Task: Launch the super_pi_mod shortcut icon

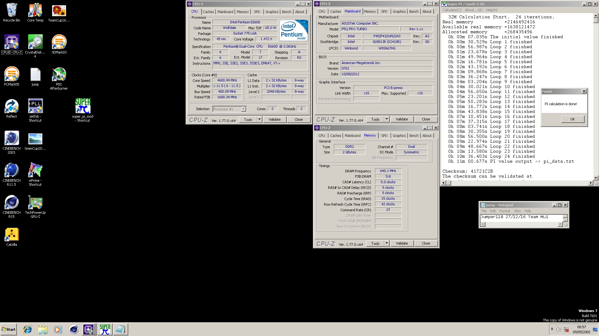Action: point(83,110)
